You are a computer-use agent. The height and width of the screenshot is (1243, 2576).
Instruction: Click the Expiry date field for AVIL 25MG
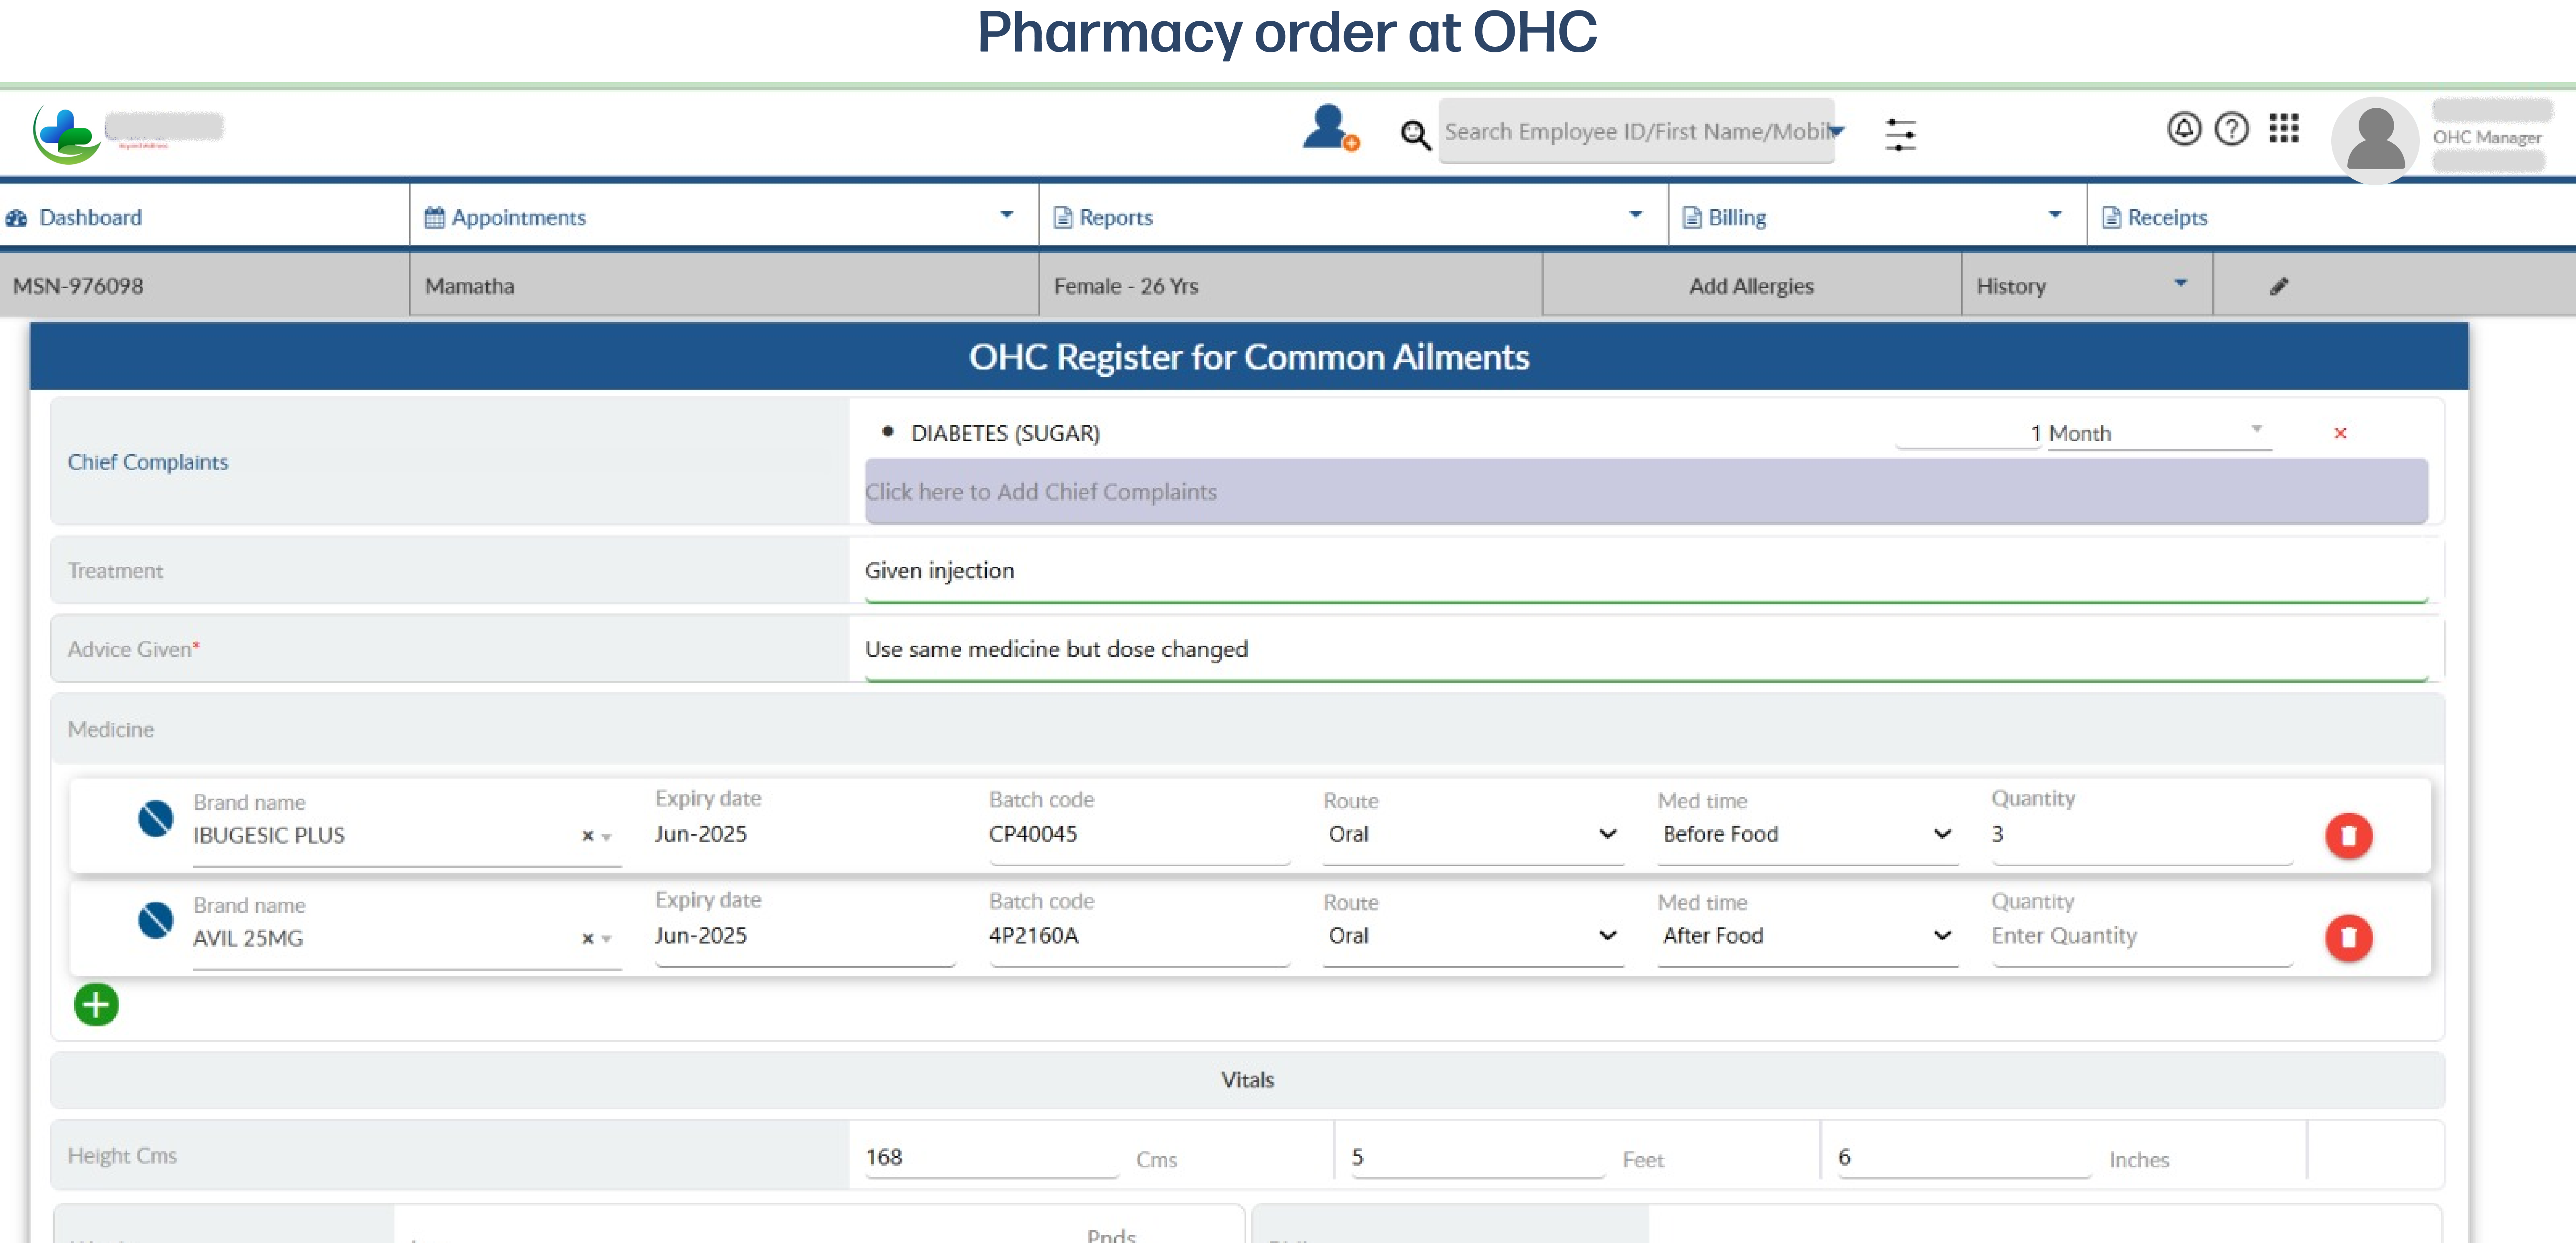pos(804,936)
